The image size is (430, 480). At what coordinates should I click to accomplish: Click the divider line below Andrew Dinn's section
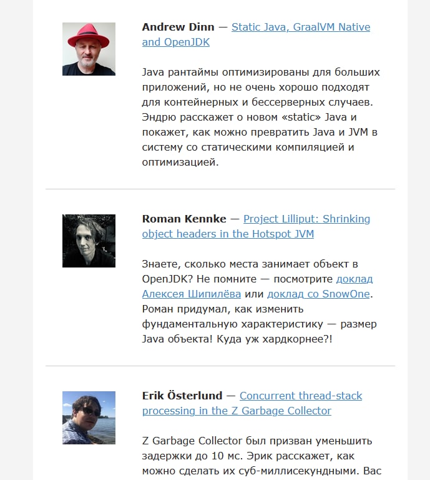[220, 189]
